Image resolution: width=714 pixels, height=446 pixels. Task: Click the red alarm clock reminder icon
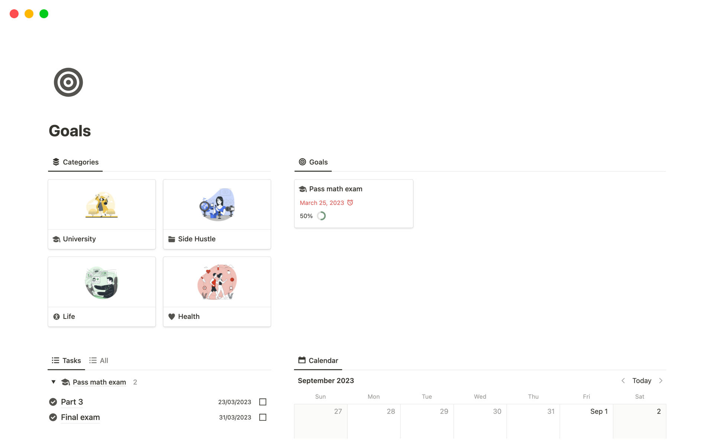tap(350, 203)
